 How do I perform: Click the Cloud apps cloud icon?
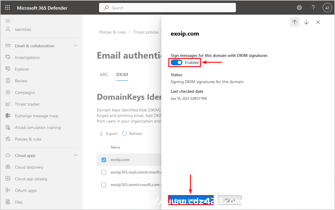tap(8, 155)
